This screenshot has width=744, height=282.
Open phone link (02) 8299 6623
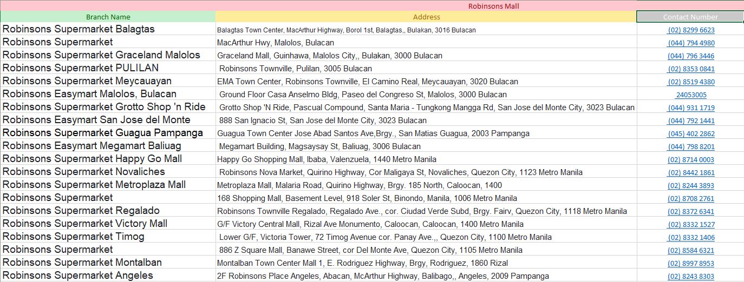691,30
